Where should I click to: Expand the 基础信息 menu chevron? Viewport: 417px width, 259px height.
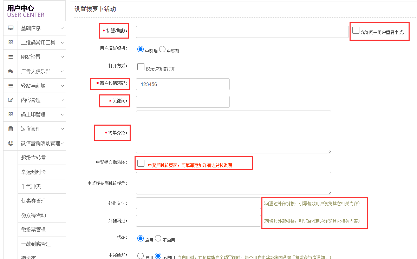pyautogui.click(x=62, y=28)
